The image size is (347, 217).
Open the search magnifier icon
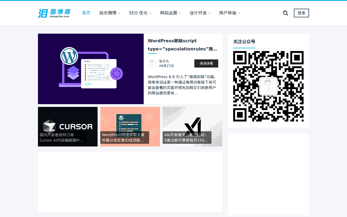pyautogui.click(x=285, y=13)
